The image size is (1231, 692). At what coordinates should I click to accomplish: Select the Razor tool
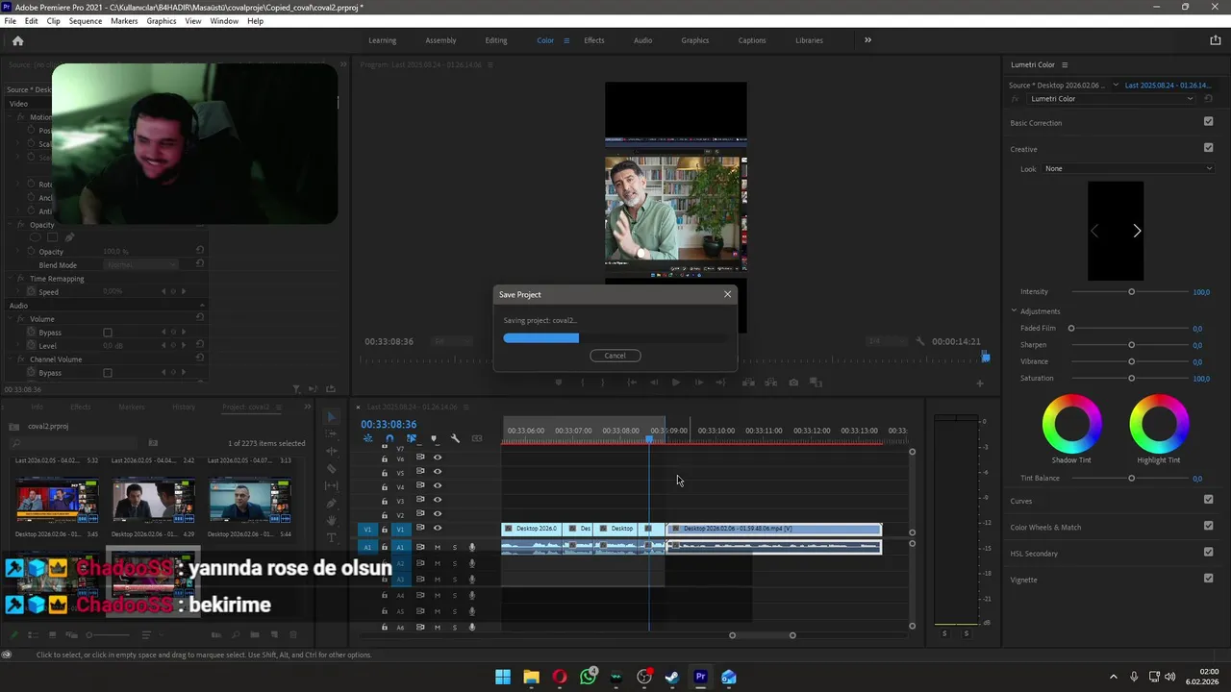(x=332, y=469)
